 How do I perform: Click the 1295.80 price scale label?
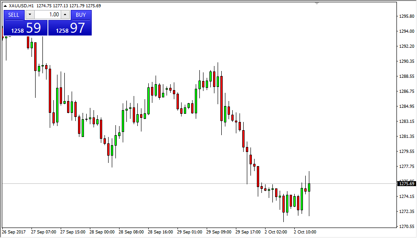407,16
